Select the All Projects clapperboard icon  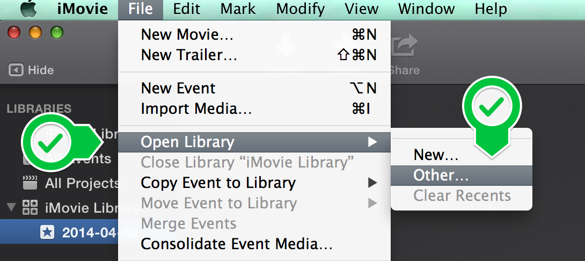pyautogui.click(x=30, y=183)
